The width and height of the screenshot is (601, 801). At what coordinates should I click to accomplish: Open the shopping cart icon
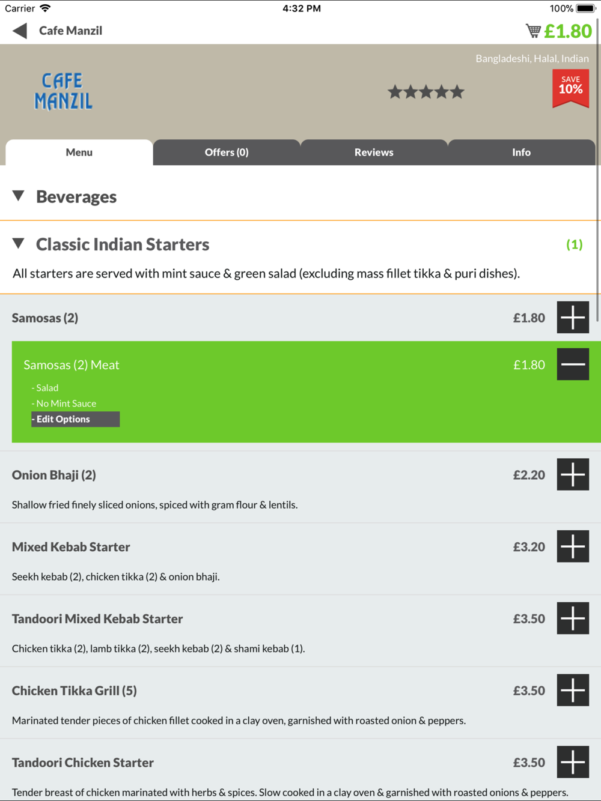pos(533,31)
